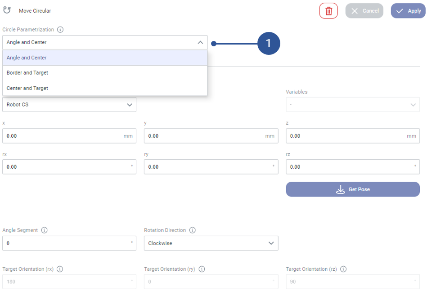Viewport: 427px width, 291px height.
Task: Select Center and Target option
Action: 105,88
